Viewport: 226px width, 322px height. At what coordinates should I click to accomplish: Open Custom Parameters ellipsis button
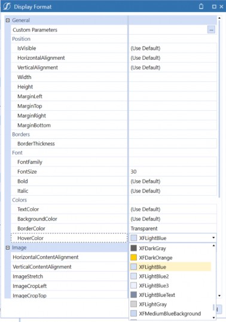point(211,30)
